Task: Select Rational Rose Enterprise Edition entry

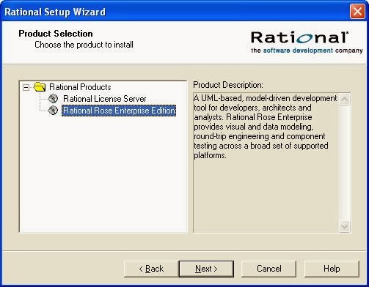Action: click(119, 111)
